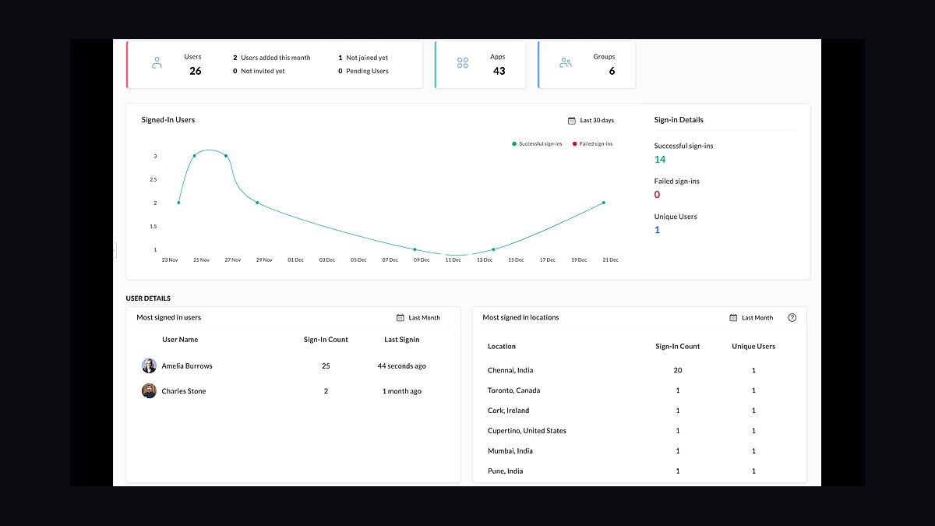Click the Location column header
This screenshot has height=526, width=935.
[502, 346]
